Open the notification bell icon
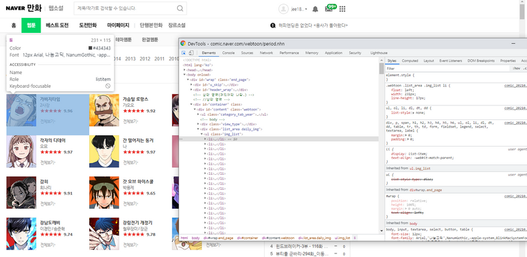This screenshot has height=257, width=527. point(315,9)
